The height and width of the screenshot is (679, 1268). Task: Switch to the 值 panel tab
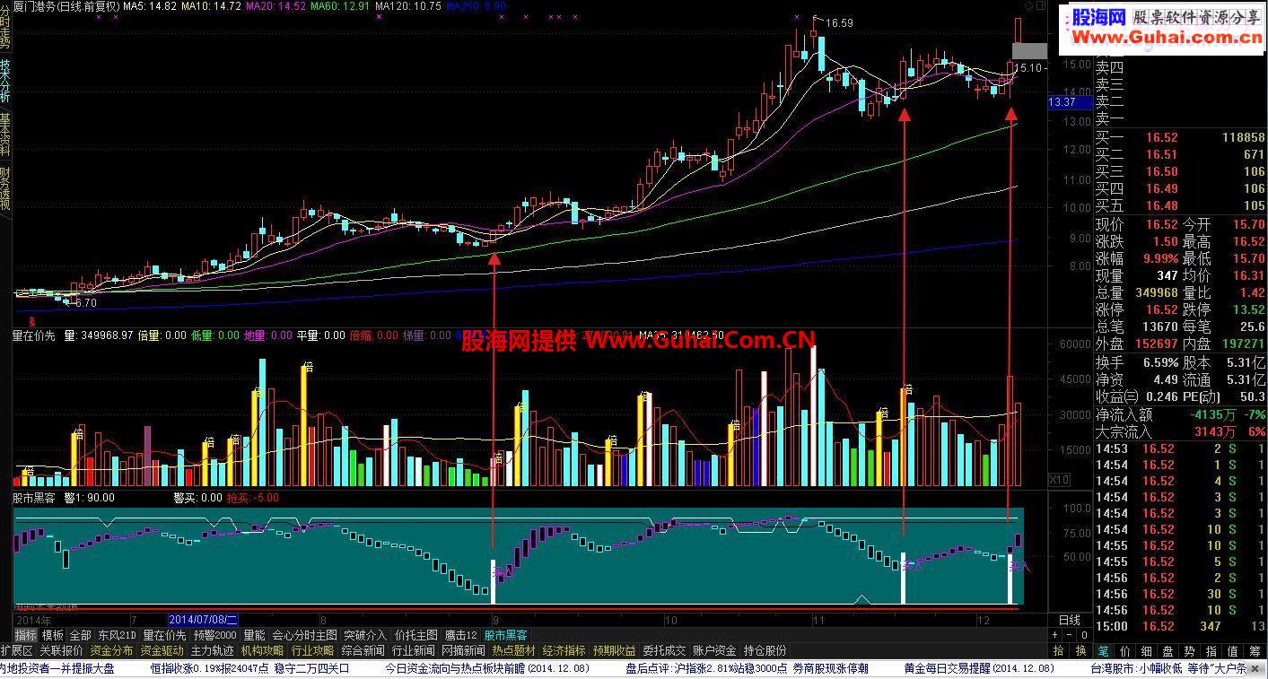pyautogui.click(x=1233, y=650)
